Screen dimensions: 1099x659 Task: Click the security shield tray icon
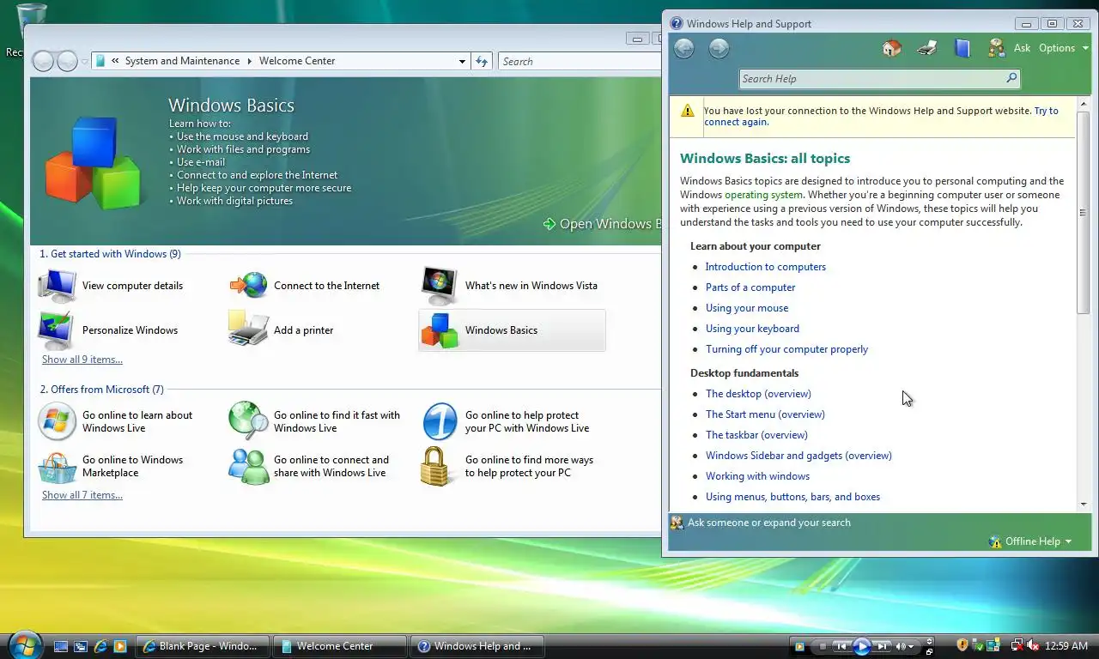pyautogui.click(x=962, y=645)
